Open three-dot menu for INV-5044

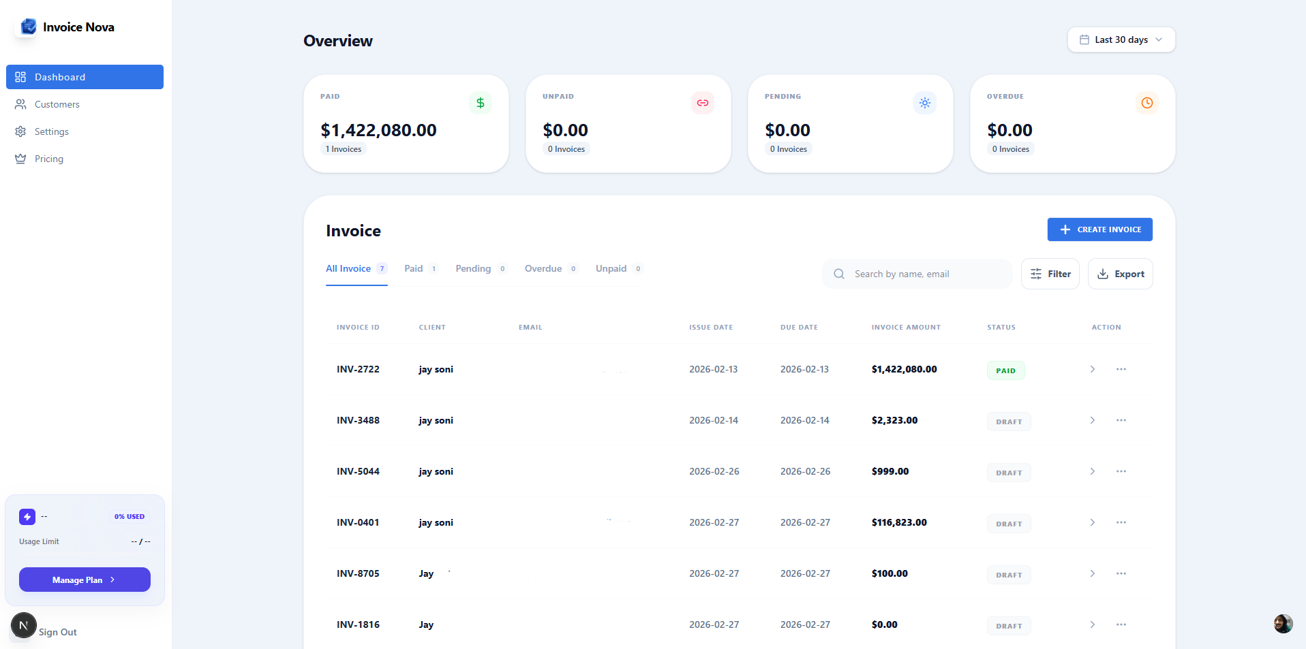pyautogui.click(x=1121, y=471)
